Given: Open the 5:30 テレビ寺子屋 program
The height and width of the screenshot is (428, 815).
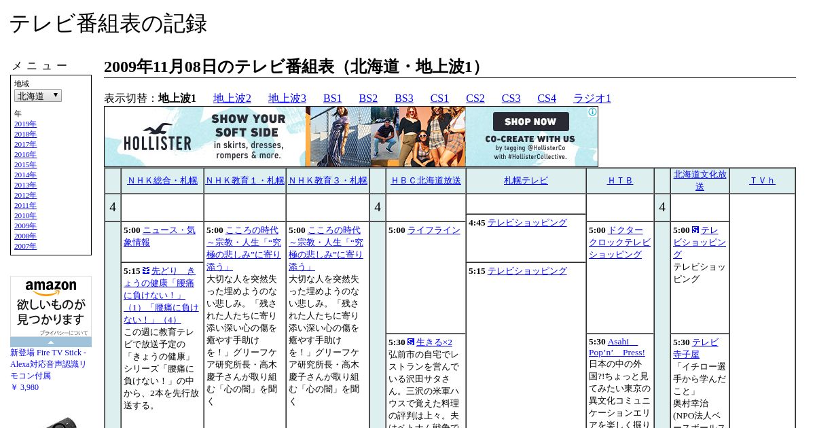Looking at the screenshot, I should tap(695, 348).
